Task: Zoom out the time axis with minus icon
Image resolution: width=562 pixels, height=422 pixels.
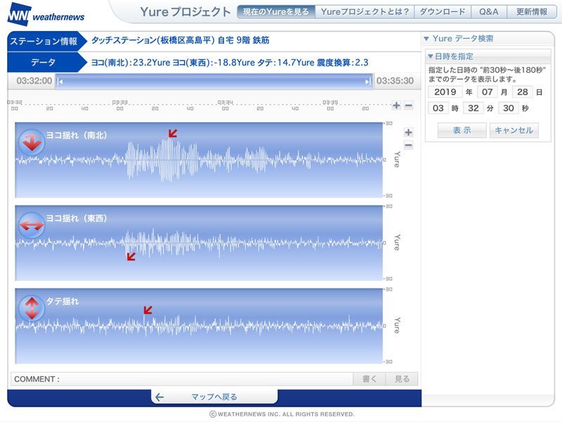Action: click(409, 105)
